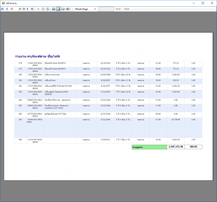Refresh the report
The height and width of the screenshot is (202, 217).
pos(47,9)
